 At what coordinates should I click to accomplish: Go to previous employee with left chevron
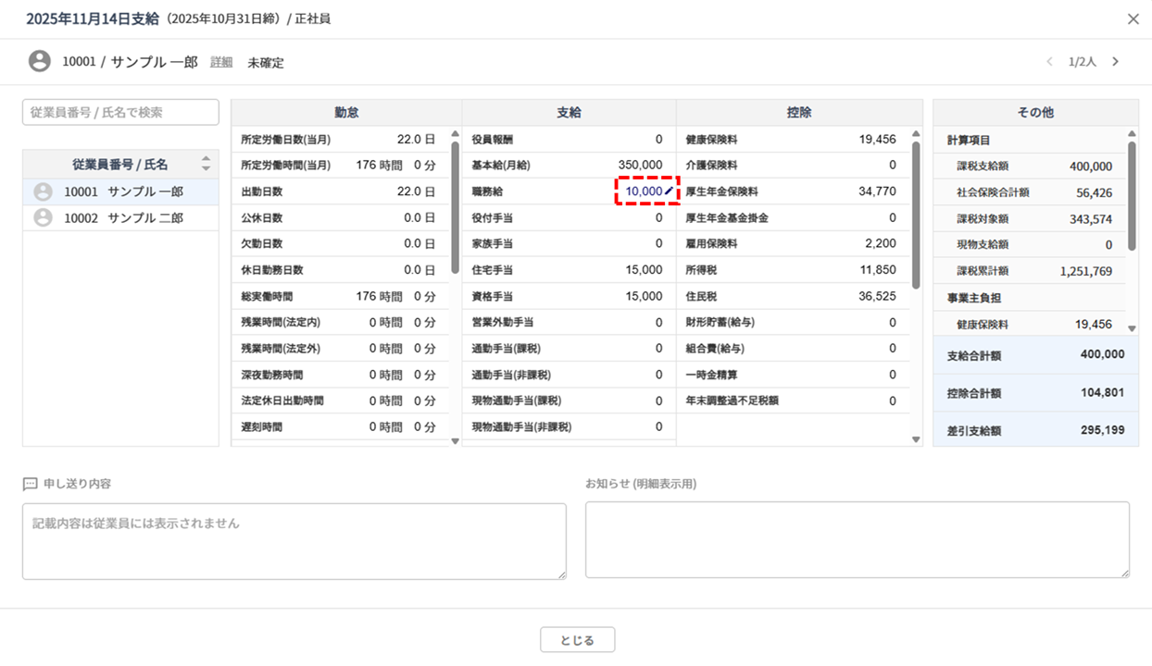pos(1049,62)
